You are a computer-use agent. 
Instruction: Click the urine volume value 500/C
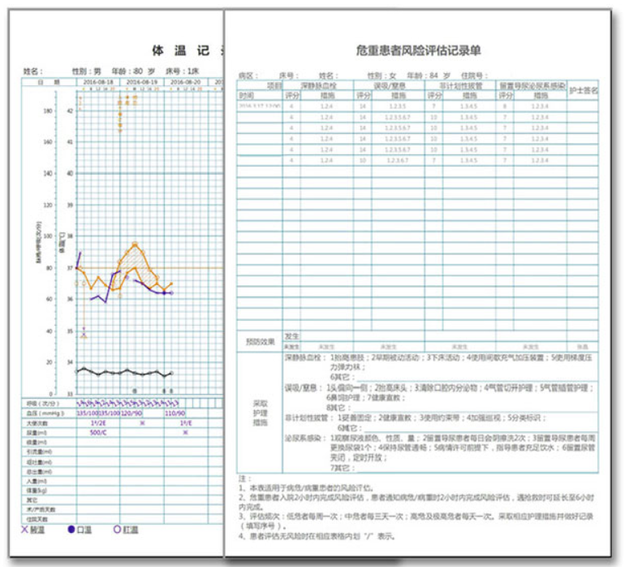pos(98,432)
